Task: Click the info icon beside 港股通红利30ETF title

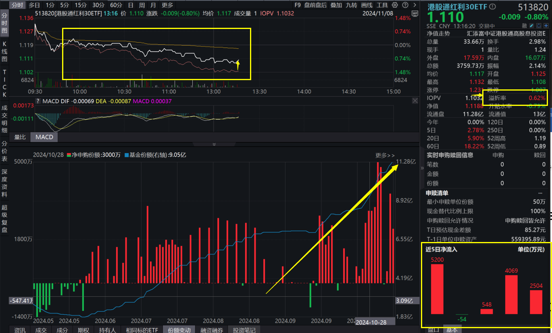Action: pyautogui.click(x=492, y=7)
